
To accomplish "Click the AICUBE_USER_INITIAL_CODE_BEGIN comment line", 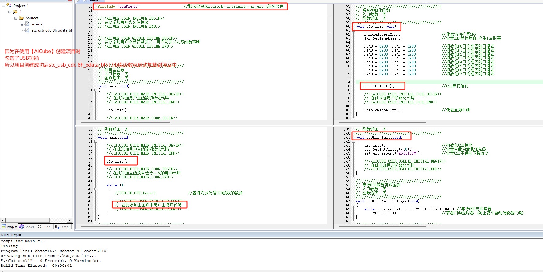I will coord(403,94).
